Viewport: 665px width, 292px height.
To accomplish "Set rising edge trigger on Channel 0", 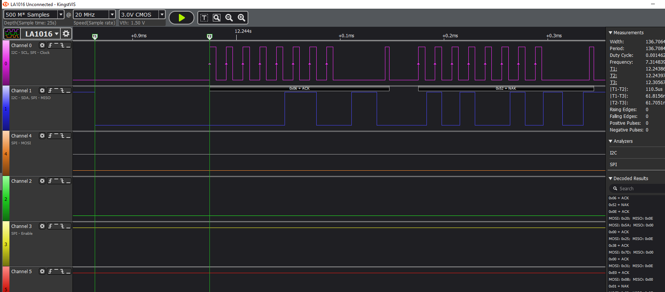I will pos(50,45).
